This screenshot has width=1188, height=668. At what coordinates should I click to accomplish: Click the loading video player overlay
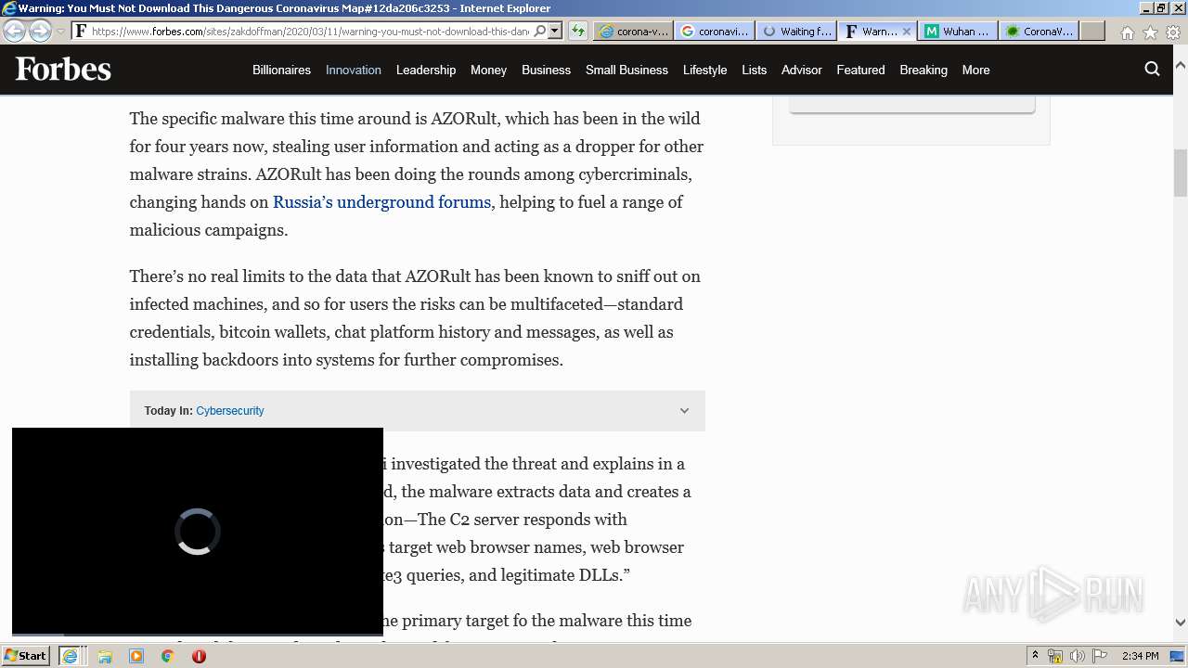[x=198, y=532]
